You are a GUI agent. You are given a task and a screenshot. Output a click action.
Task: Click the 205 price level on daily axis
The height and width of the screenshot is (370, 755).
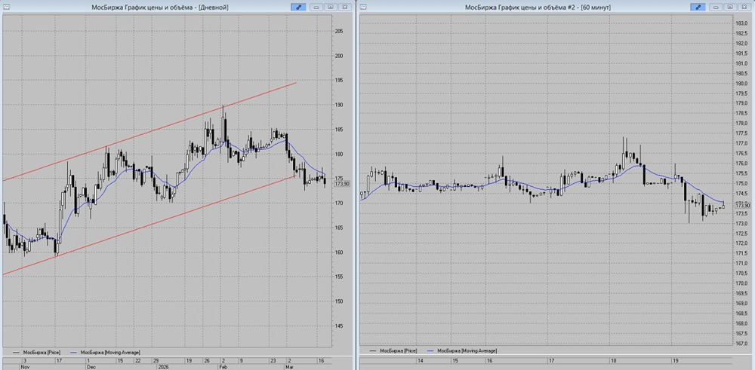(338, 31)
